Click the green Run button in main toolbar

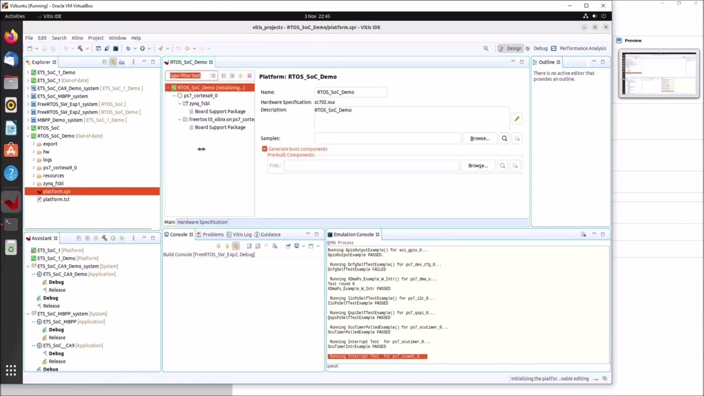click(142, 48)
